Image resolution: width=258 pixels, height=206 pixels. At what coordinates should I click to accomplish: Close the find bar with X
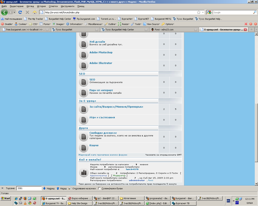[x=2, y=188]
